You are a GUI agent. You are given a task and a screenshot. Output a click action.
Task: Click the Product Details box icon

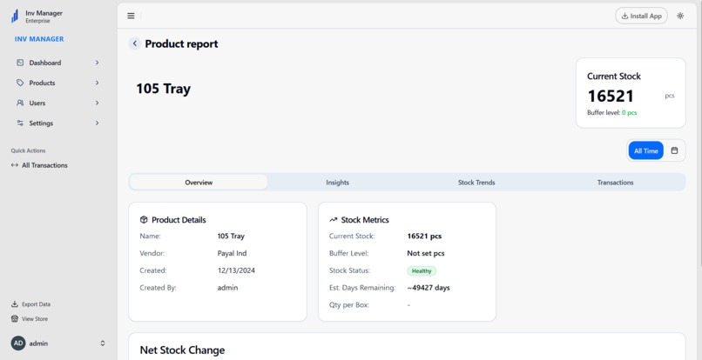144,220
